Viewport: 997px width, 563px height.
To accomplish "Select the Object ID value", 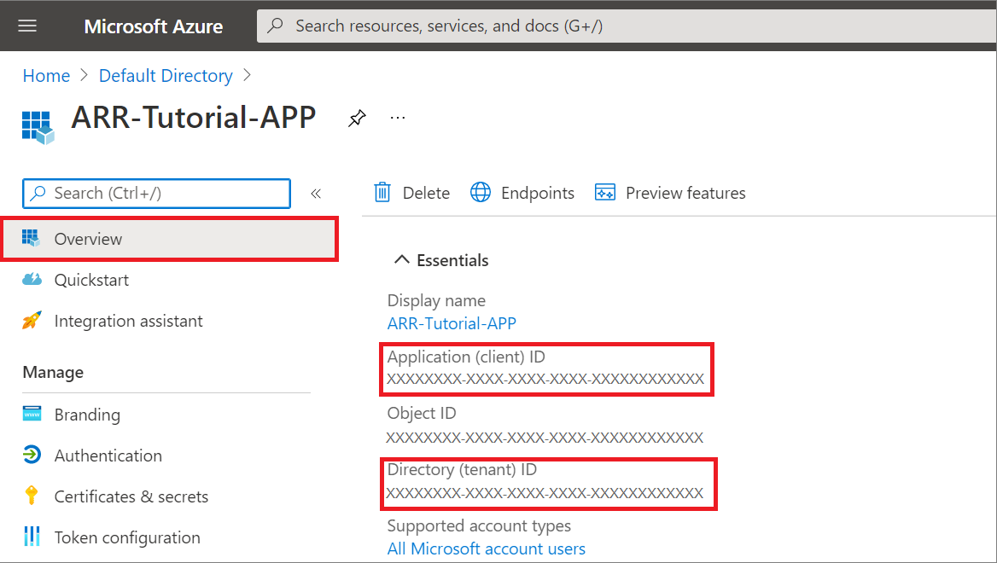I will pos(545,438).
